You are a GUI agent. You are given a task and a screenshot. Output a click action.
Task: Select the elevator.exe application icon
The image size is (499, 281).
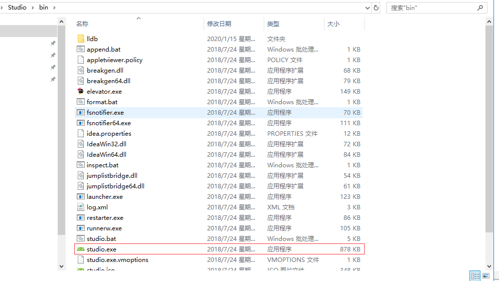click(81, 91)
